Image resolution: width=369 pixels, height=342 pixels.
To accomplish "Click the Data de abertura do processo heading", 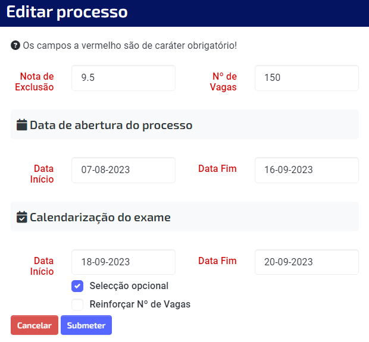I will 111,125.
